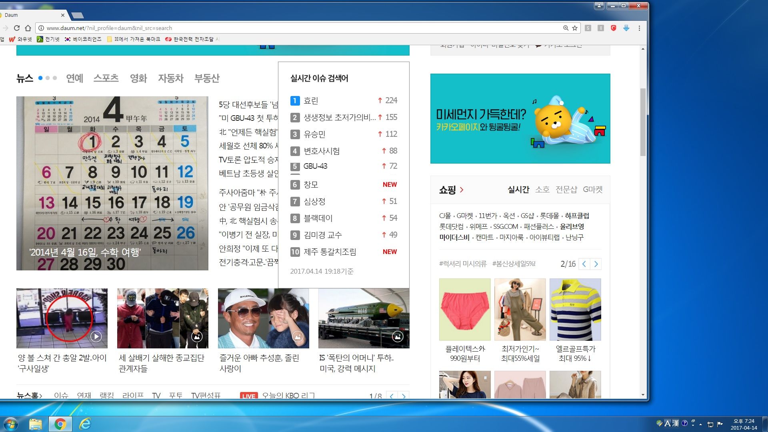Open photo icon on 종교집단 news thumbnail

(x=197, y=337)
